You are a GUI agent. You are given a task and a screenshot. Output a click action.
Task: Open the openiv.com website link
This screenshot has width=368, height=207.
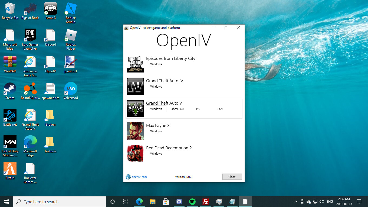pyautogui.click(x=139, y=177)
